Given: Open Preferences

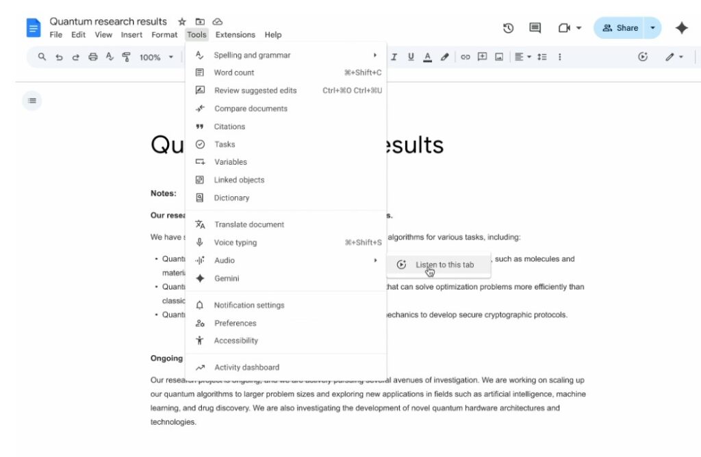Looking at the screenshot, I should click(x=286, y=323).
